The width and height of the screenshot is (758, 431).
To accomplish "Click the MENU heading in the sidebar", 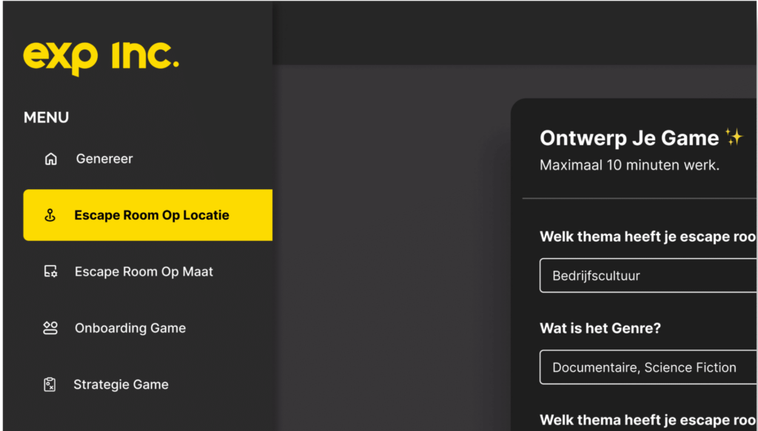I will [x=47, y=118].
